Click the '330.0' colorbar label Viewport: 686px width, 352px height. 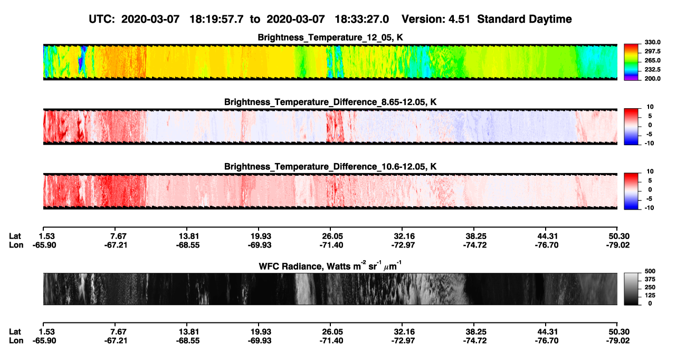point(653,42)
